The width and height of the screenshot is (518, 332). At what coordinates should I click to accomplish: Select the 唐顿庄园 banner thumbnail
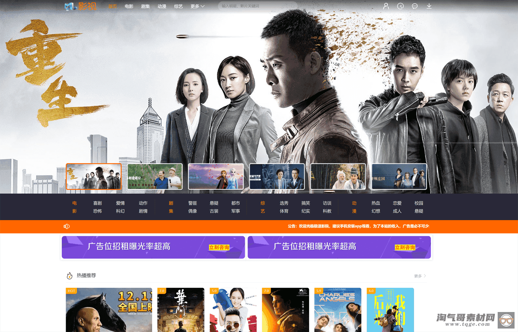399,177
